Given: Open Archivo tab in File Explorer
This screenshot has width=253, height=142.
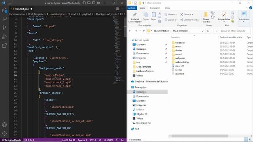Looking at the screenshot, I should [x=132, y=8].
